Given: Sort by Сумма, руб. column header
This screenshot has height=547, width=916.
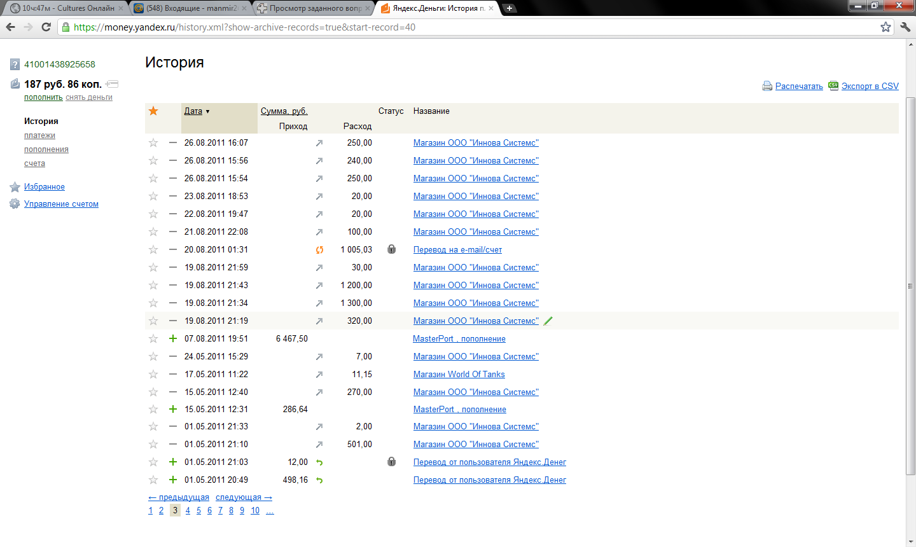Looking at the screenshot, I should 284,111.
